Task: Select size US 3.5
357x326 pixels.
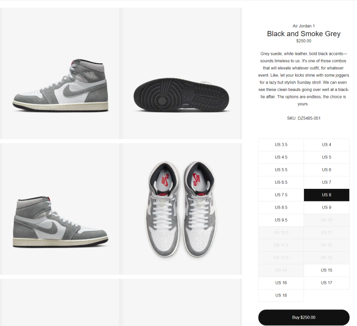Action: coord(281,145)
